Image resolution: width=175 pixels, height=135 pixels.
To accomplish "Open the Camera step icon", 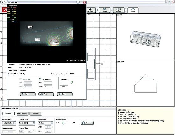I will coord(119,10).
